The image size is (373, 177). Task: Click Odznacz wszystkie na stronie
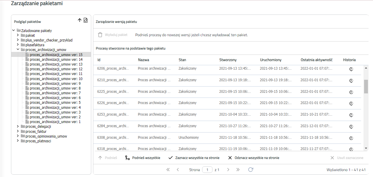click(254, 158)
